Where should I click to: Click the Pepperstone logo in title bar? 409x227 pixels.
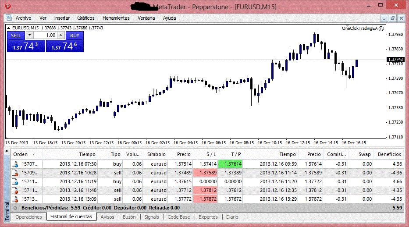7,7
